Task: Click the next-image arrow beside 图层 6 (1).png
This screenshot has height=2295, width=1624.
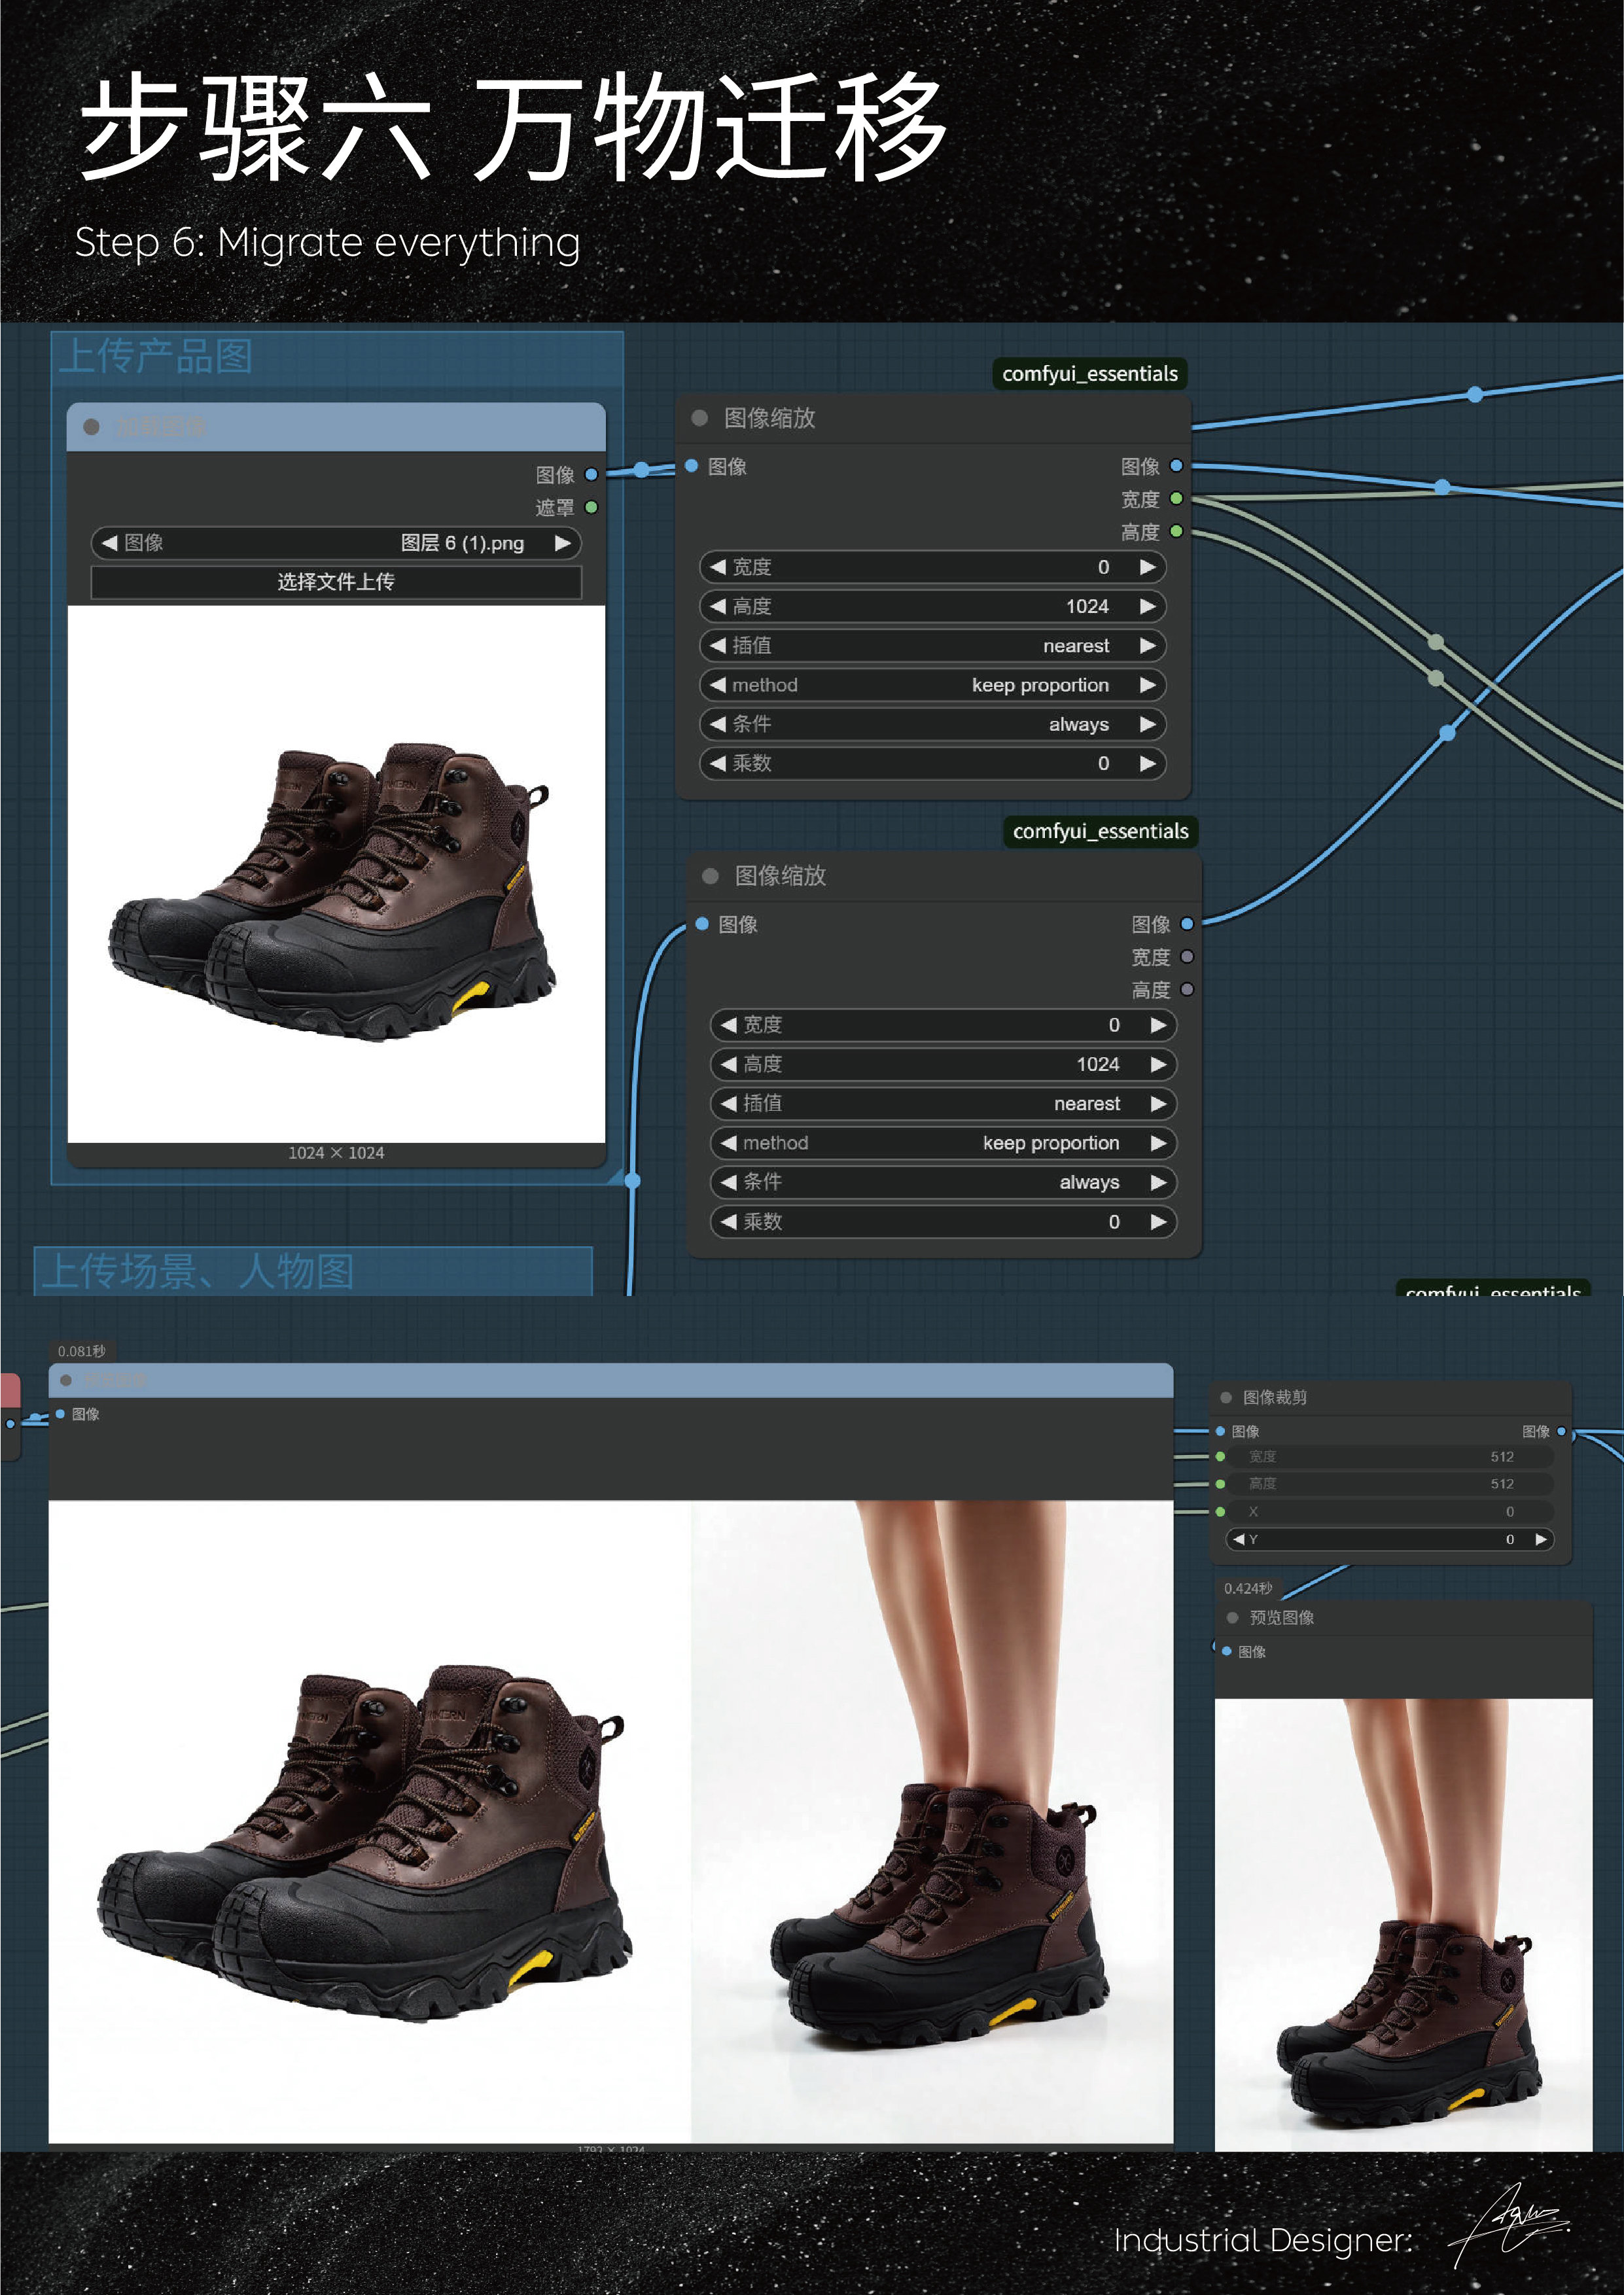Action: 561,544
